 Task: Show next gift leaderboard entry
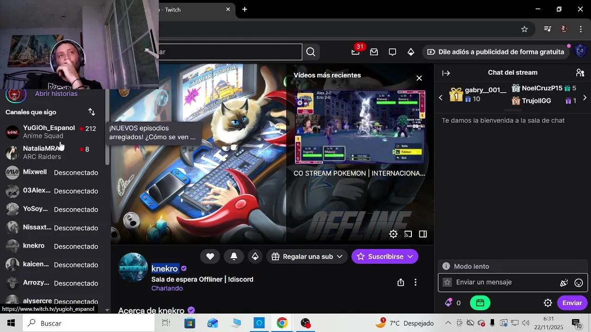point(585,98)
